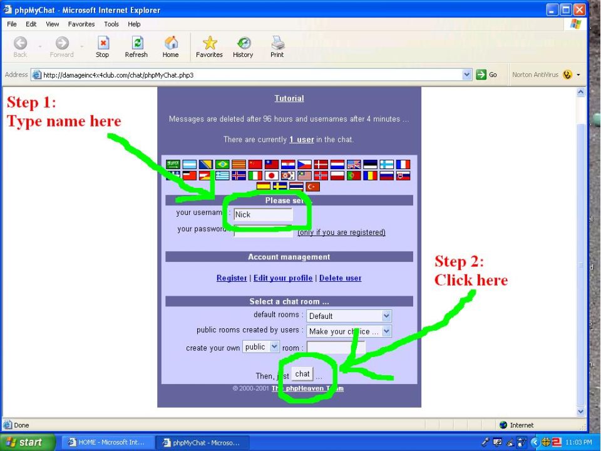Click the 1 user link
The image size is (601, 451).
pos(302,140)
